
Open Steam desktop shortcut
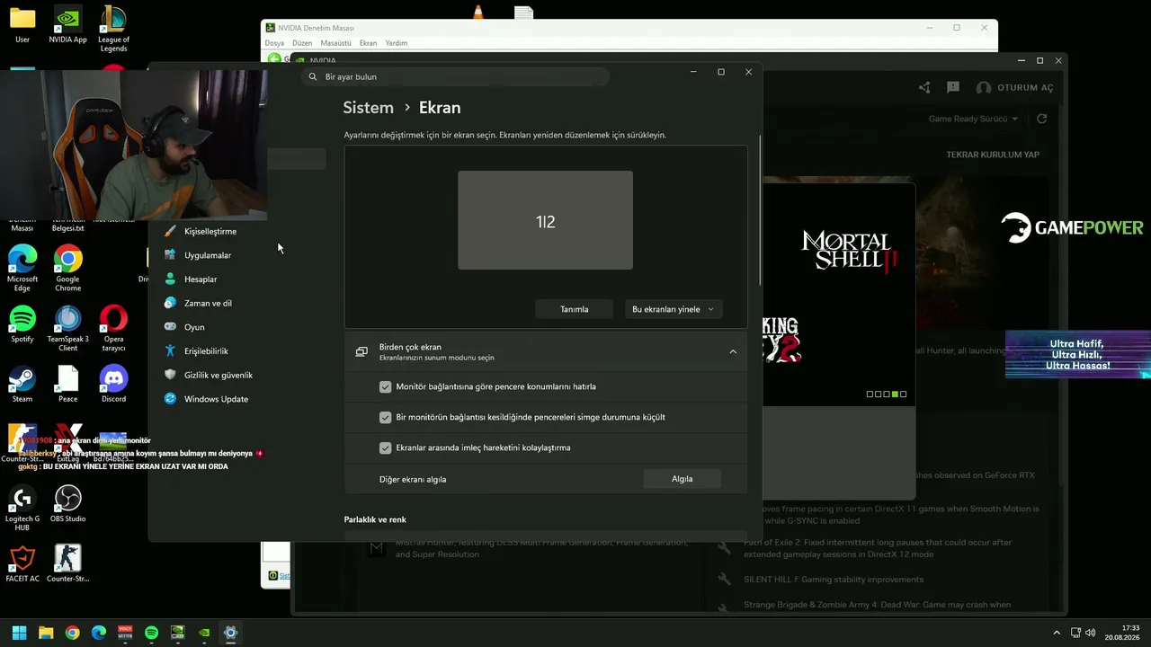click(22, 384)
